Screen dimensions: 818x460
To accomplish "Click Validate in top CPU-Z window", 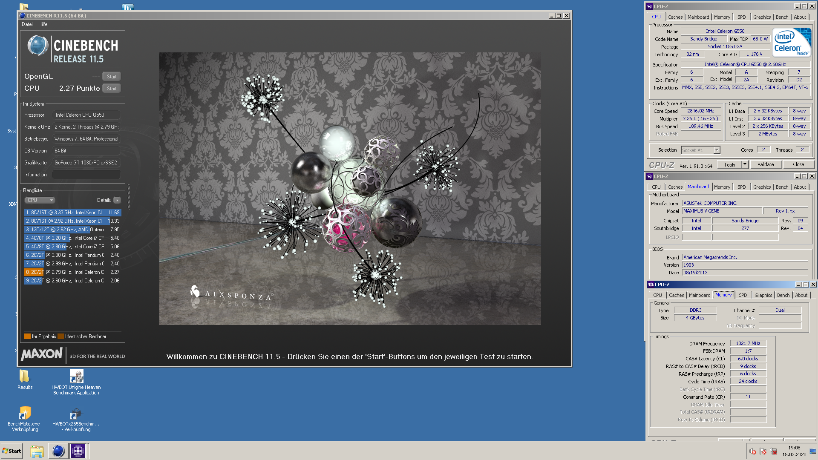I will pyautogui.click(x=765, y=165).
